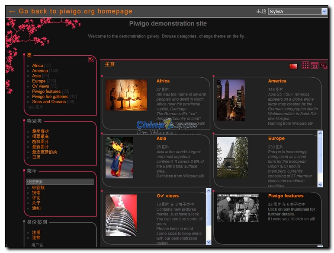Click down arrow of Europe description scrollbar
Image resolution: width=334 pixels, height=253 pixels.
(x=320, y=184)
